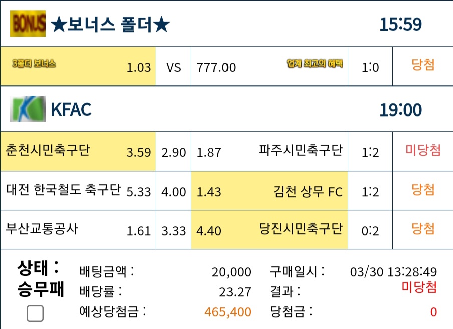Select 김천 상무 FC odds 1.43
Screen dimensions: 453x329
[x=270, y=191]
